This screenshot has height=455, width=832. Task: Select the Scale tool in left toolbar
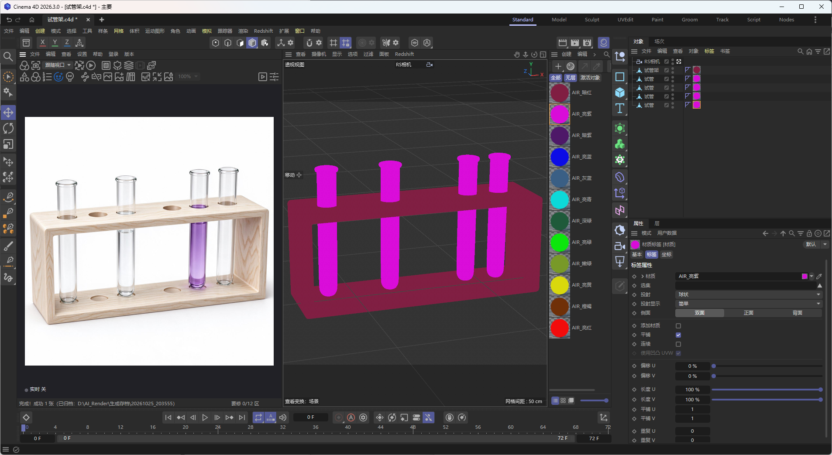(x=8, y=144)
